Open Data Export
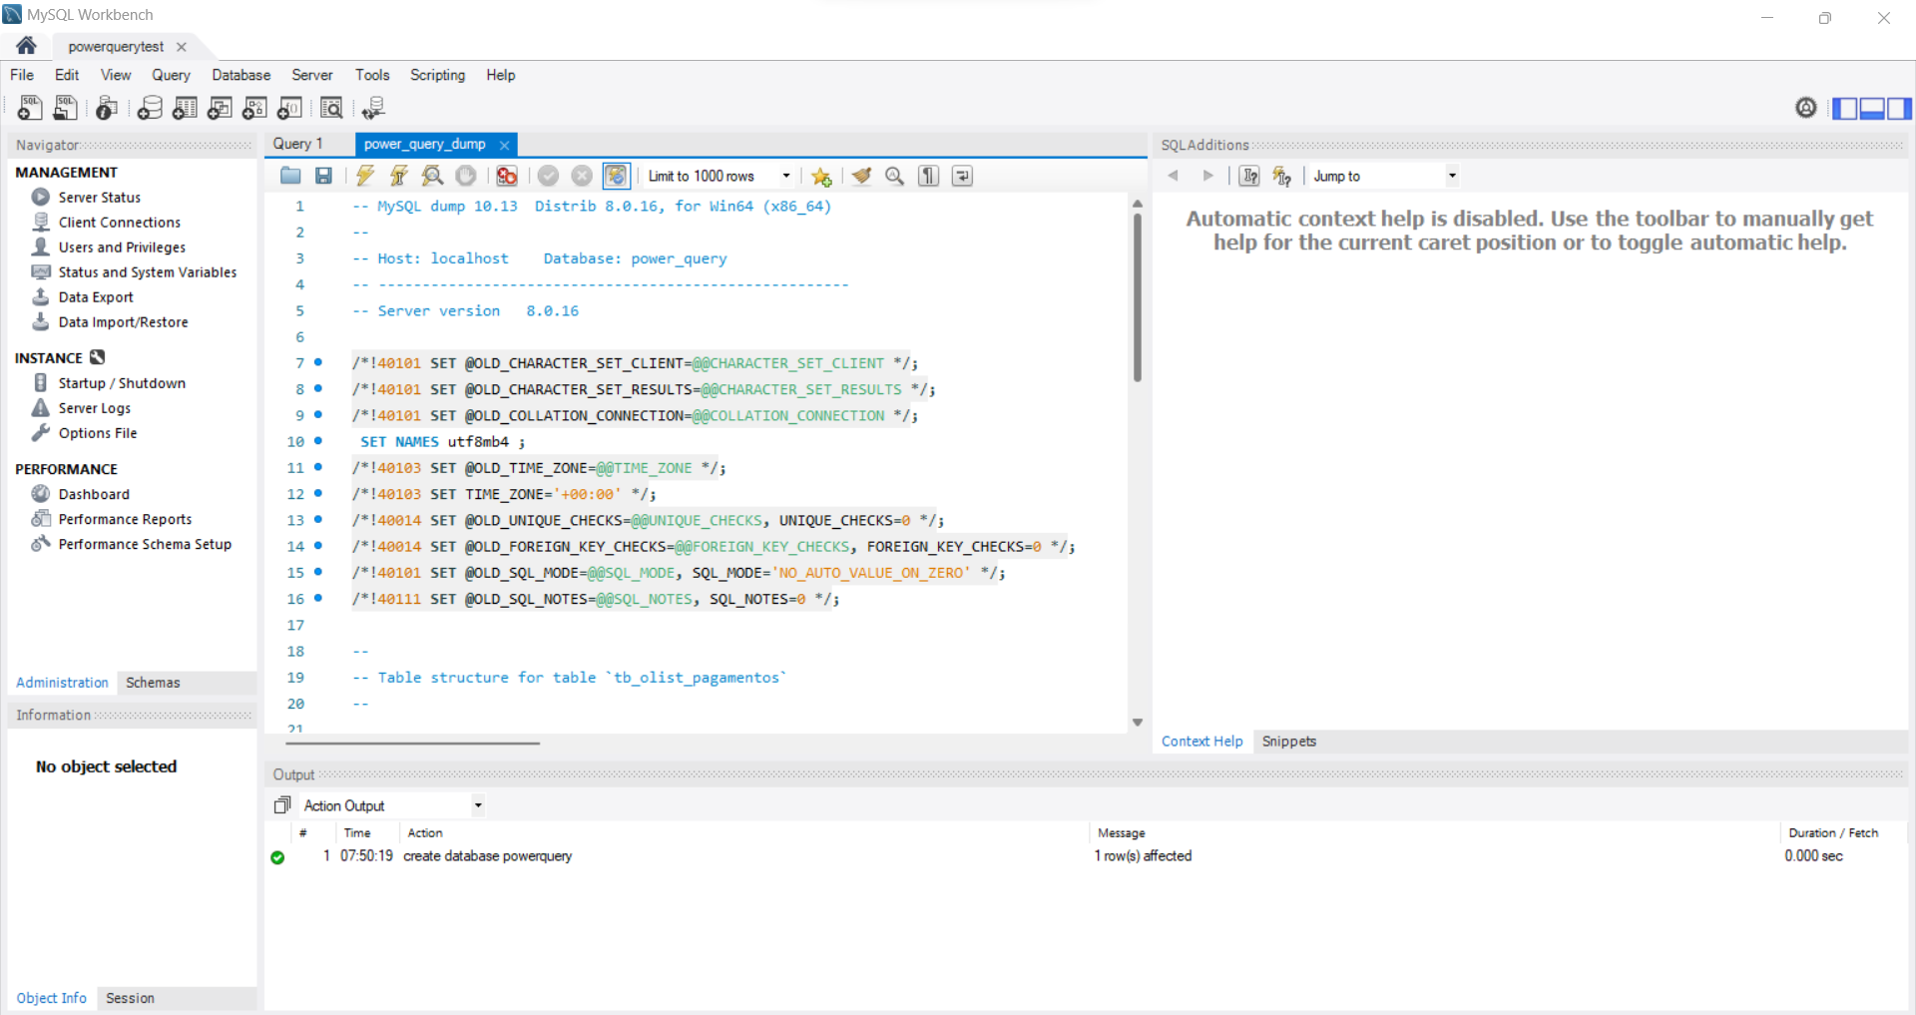The image size is (1916, 1015). (x=96, y=297)
